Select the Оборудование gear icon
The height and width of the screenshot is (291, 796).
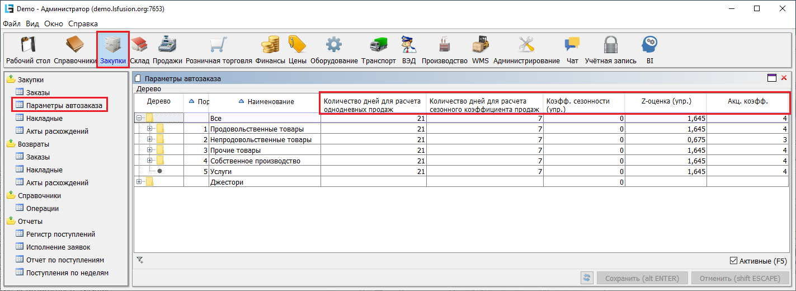[x=334, y=45]
